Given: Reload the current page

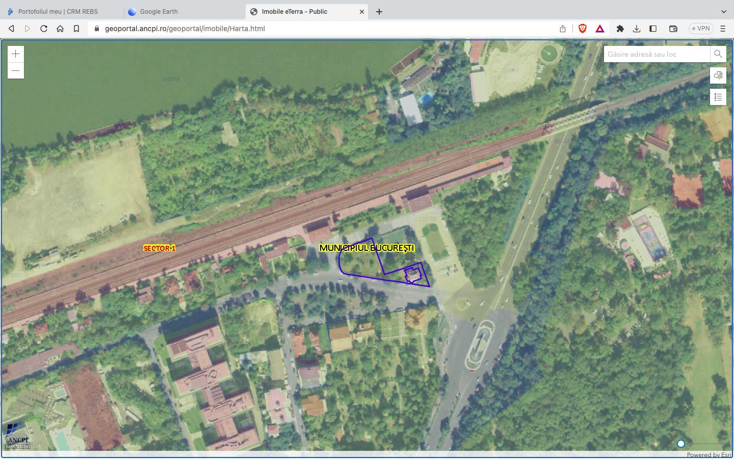Looking at the screenshot, I should point(44,29).
